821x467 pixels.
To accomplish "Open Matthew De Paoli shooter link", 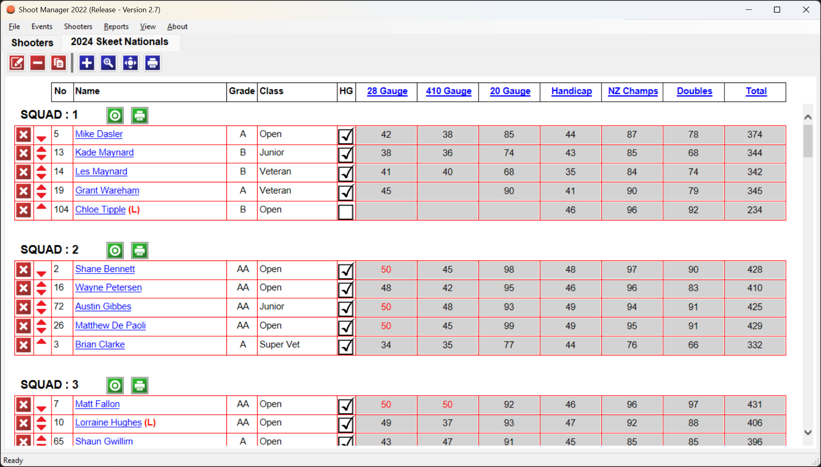I will 111,326.
